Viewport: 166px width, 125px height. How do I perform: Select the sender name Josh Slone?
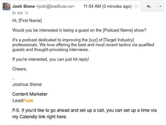23,6
